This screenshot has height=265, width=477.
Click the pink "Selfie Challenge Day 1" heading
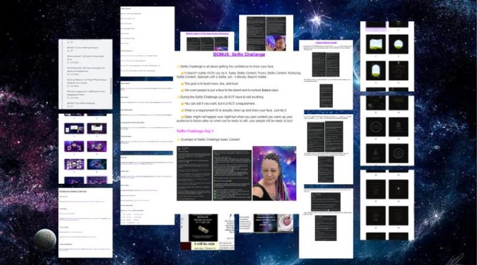coord(196,131)
